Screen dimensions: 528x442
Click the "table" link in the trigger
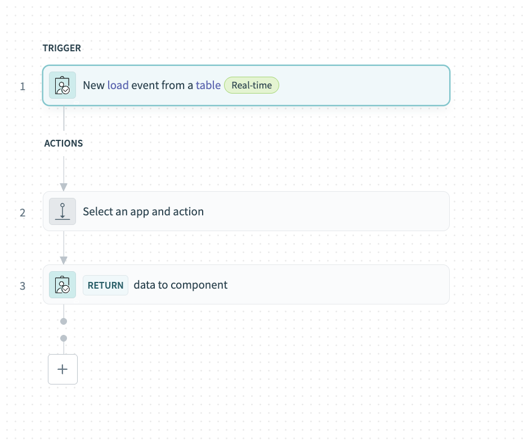tap(208, 86)
